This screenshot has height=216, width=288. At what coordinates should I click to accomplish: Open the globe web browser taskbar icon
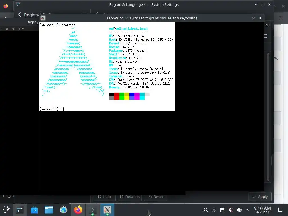pyautogui.click(x=64, y=210)
